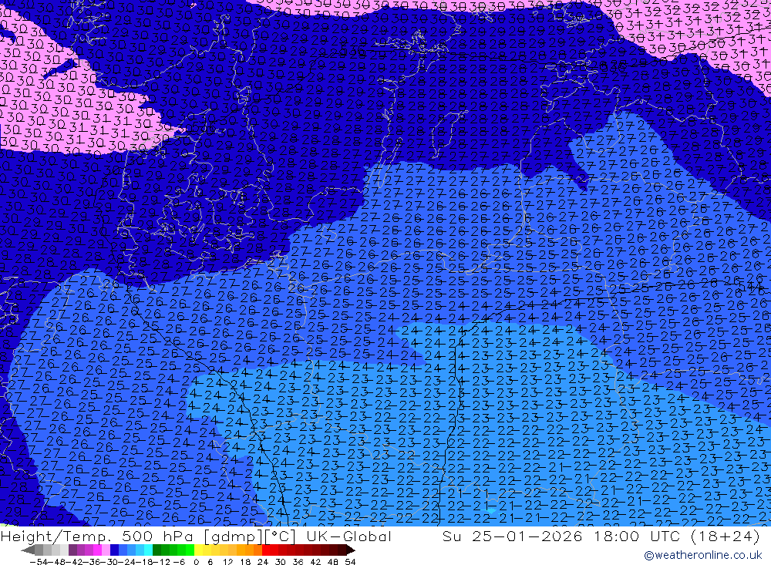This screenshot has width=771, height=565.
Task: Pick the cyan legend swatch near -18
Action: (x=148, y=550)
